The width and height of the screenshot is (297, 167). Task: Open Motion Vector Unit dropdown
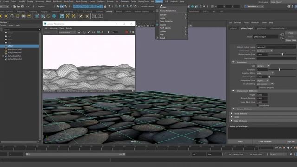265,51
